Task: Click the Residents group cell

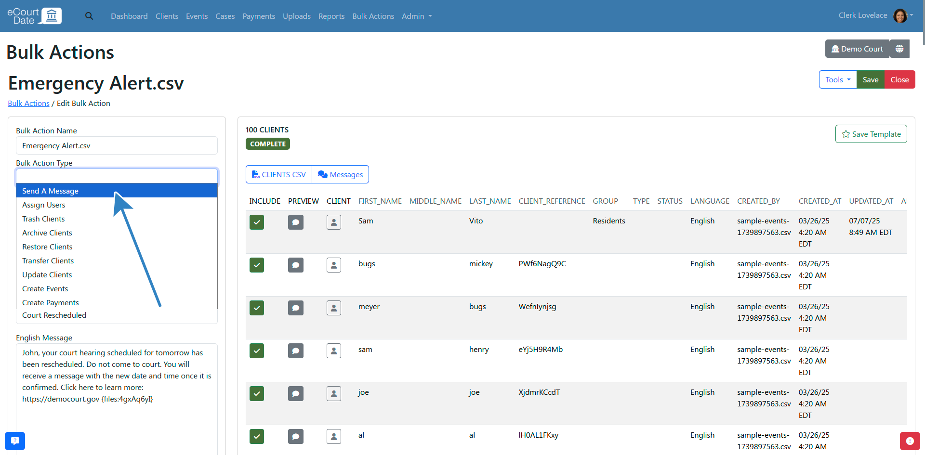Action: click(609, 221)
